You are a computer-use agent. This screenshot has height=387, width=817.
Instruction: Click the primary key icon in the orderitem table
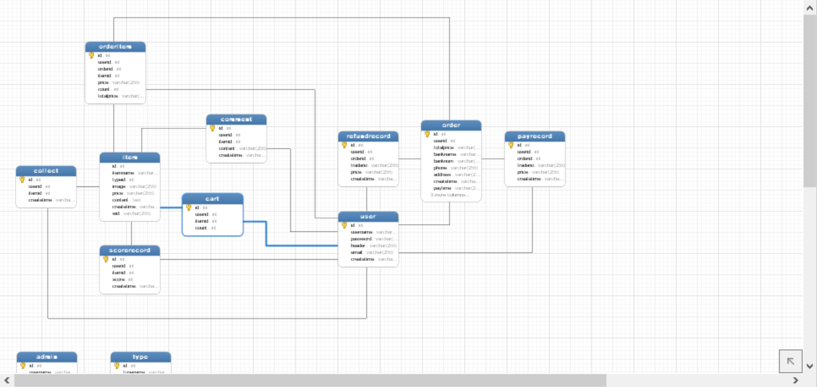coord(91,55)
